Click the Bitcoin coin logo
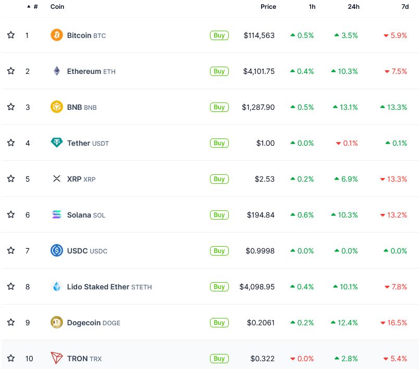The width and height of the screenshot is (419, 369). [56, 35]
